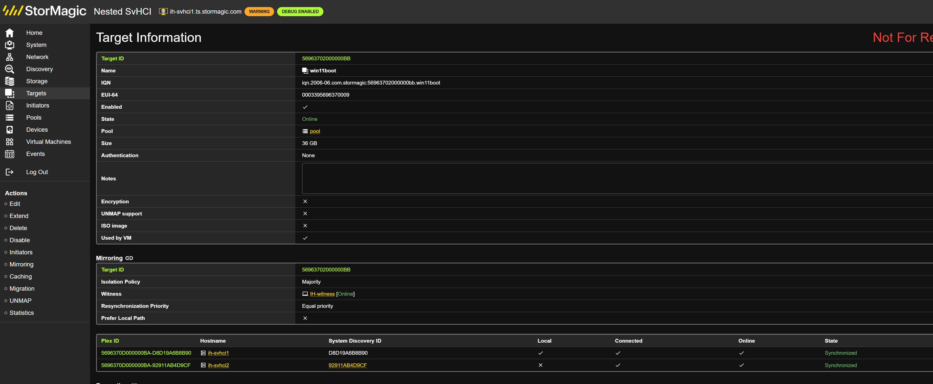Click the System sidebar icon
The width and height of the screenshot is (933, 384).
pos(9,45)
